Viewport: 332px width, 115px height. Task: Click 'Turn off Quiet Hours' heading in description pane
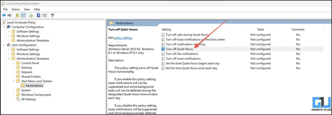tap(123, 30)
